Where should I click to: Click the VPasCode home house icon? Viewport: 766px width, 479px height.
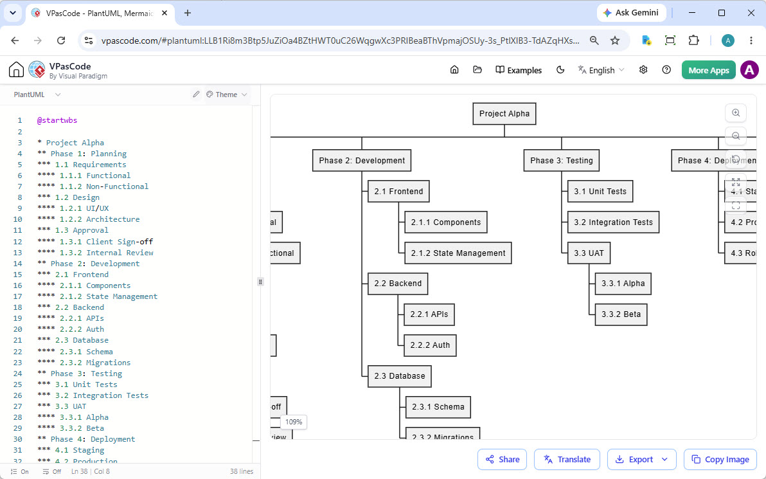[x=16, y=70]
